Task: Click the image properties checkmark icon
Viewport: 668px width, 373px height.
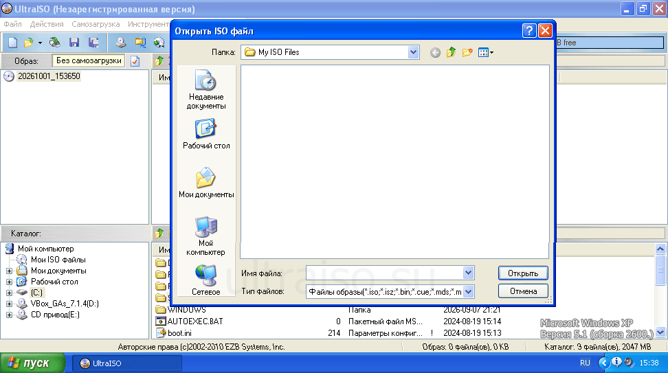Action: click(135, 61)
